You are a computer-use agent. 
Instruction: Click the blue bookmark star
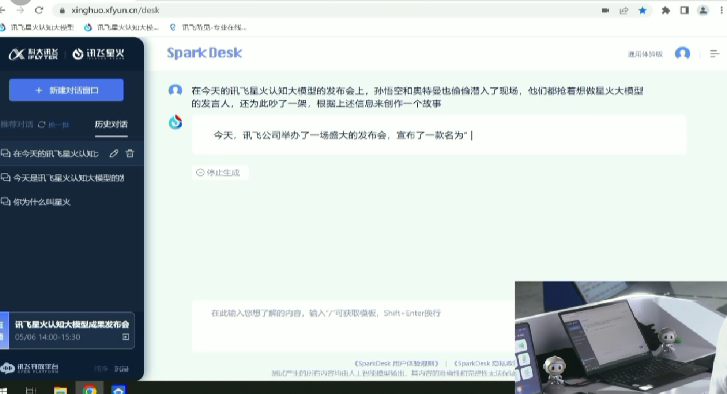click(x=643, y=10)
